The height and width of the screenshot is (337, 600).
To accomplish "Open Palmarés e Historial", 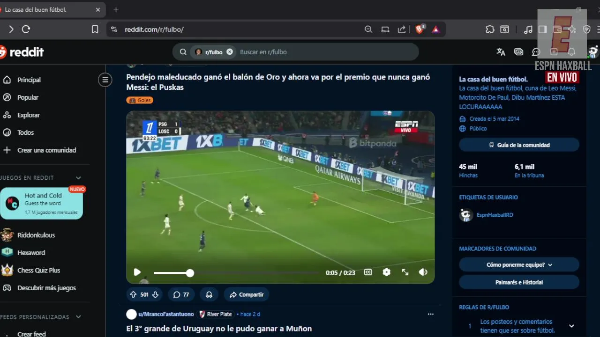I will (519, 283).
